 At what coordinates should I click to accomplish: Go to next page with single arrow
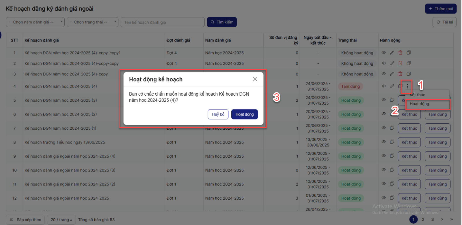tap(442, 220)
